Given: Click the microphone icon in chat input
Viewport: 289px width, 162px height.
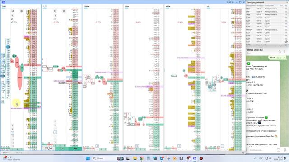Looking at the screenshot, I should tap(285, 150).
